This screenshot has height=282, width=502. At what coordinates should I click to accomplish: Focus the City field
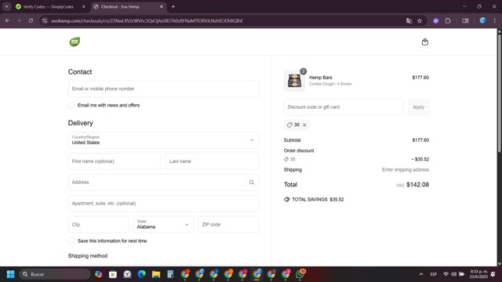[x=98, y=225]
